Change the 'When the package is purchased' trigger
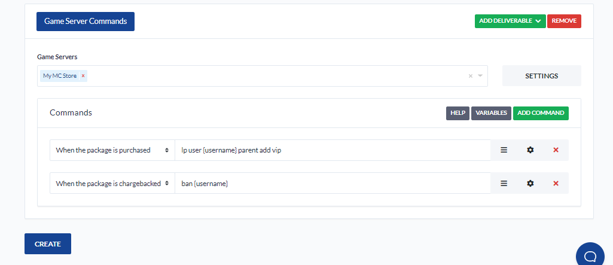613x265 pixels. click(x=112, y=150)
